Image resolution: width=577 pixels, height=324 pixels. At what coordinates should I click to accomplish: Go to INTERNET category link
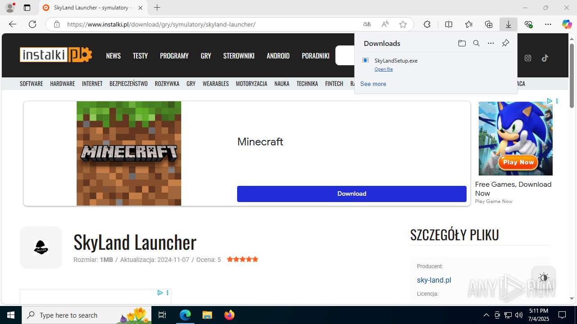pyautogui.click(x=92, y=84)
